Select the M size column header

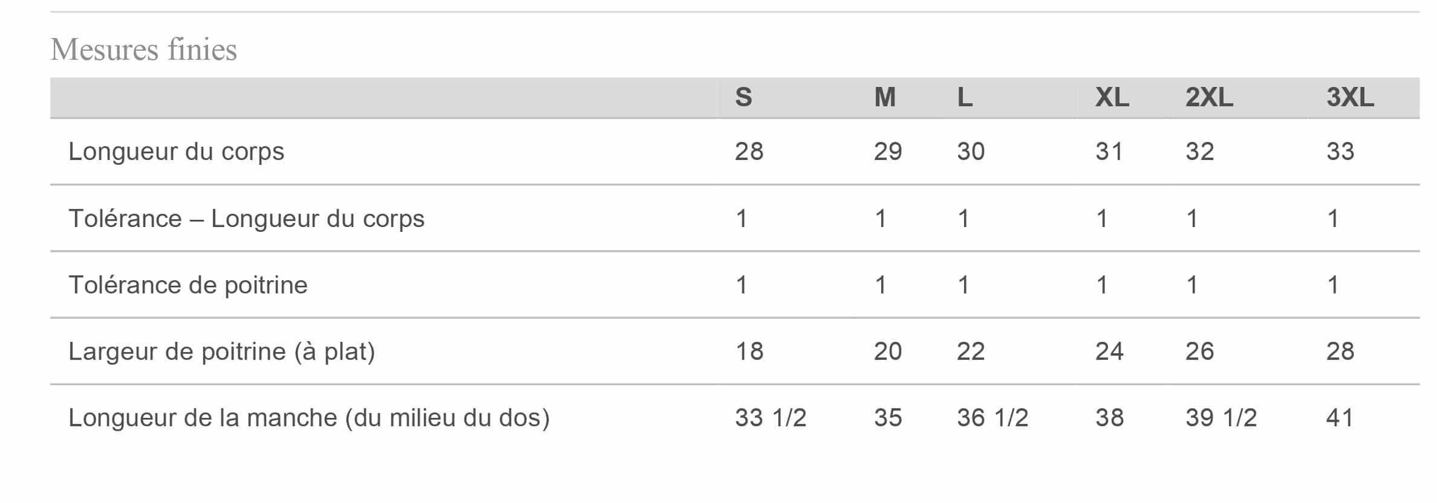click(885, 97)
